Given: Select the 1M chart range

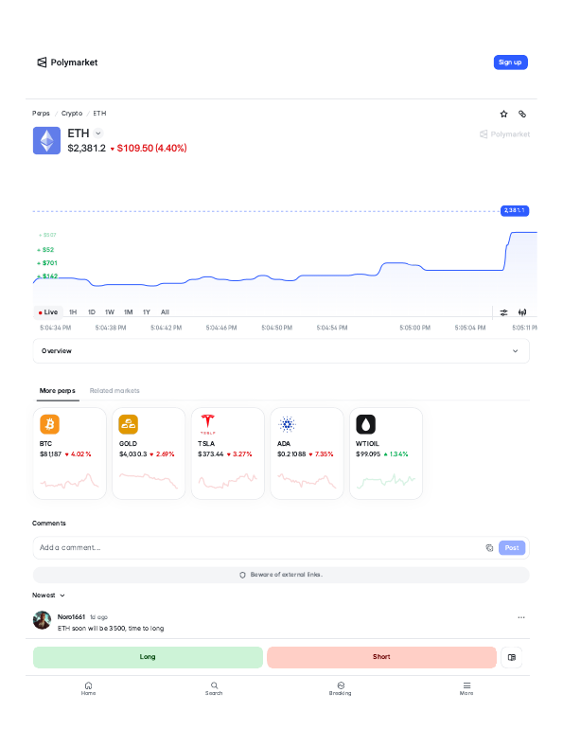Looking at the screenshot, I should click(x=128, y=312).
